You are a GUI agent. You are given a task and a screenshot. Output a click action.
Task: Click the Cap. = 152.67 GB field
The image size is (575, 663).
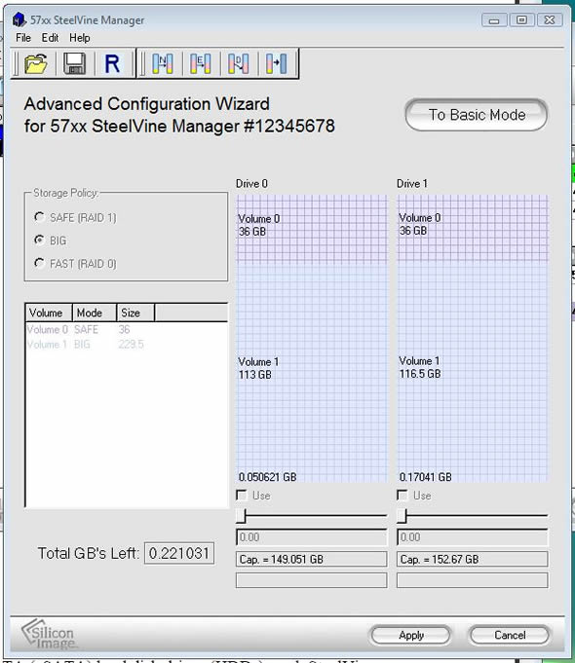coord(472,559)
